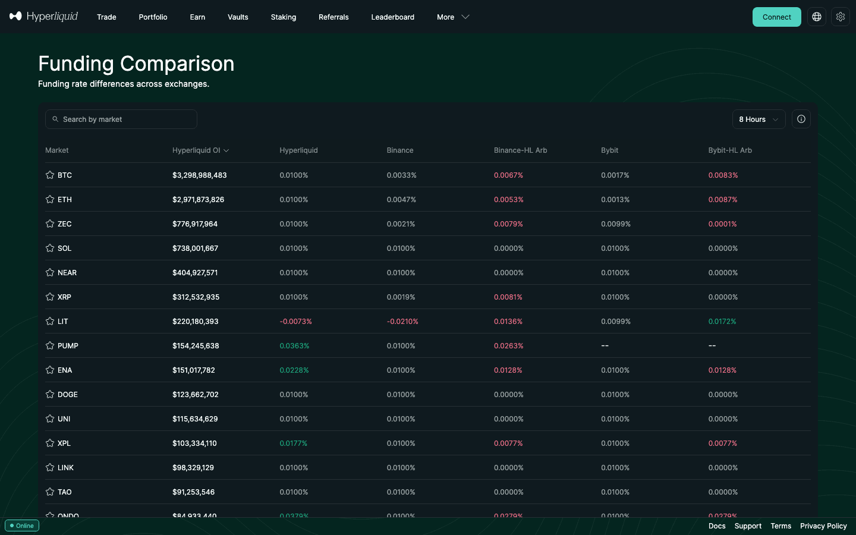Go to the Staking page
The height and width of the screenshot is (535, 856).
283,17
